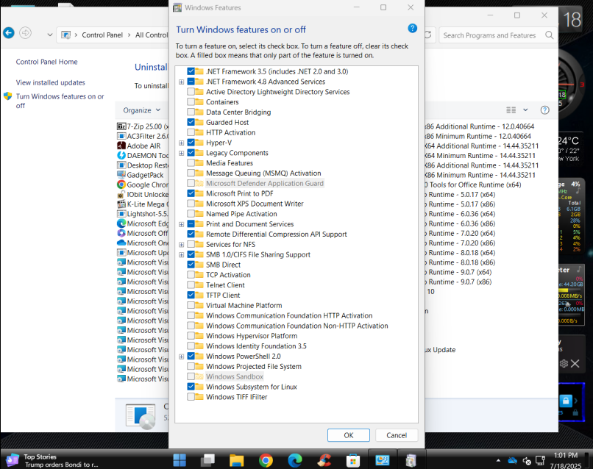Open the Windows Start menu
The image size is (593, 469).
tap(180, 460)
